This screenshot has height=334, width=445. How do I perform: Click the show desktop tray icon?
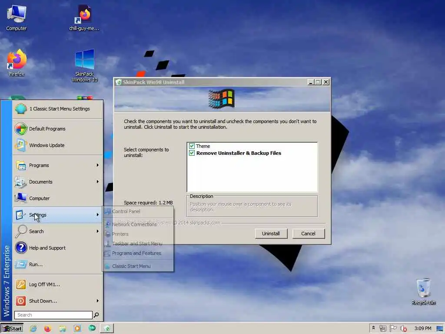pyautogui.click(x=440, y=329)
